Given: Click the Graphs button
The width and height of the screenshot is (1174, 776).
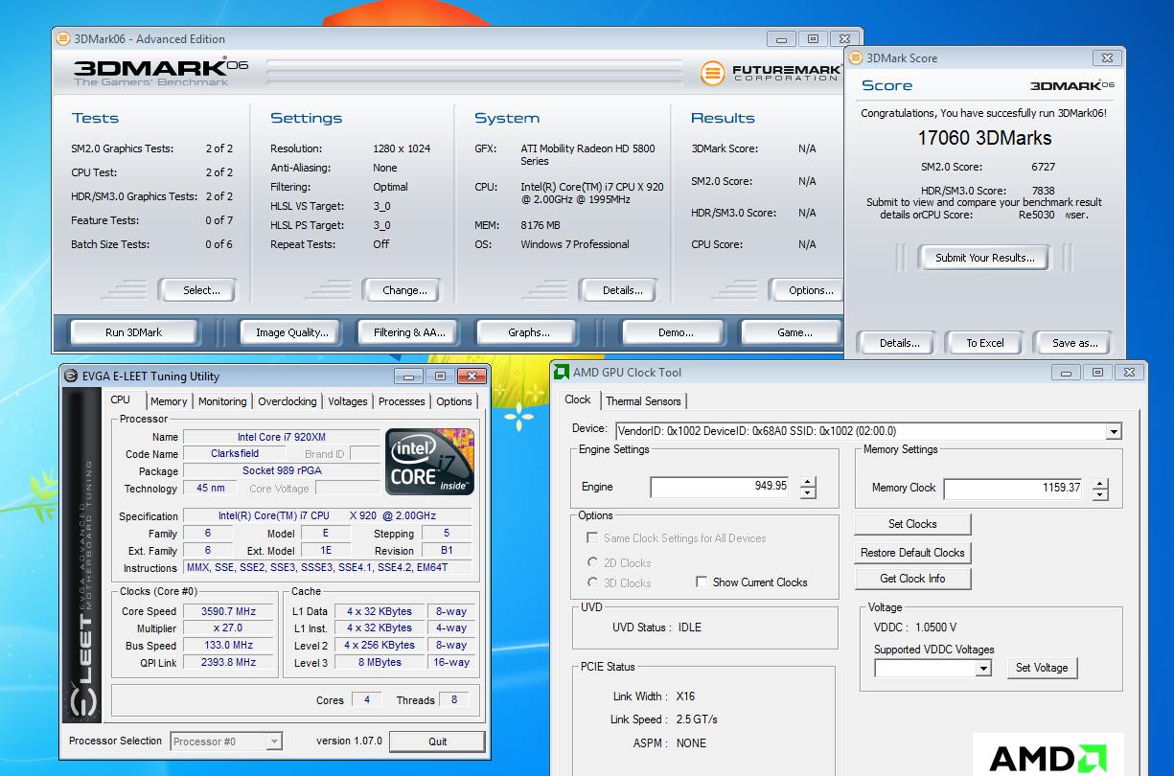Looking at the screenshot, I should 529,332.
